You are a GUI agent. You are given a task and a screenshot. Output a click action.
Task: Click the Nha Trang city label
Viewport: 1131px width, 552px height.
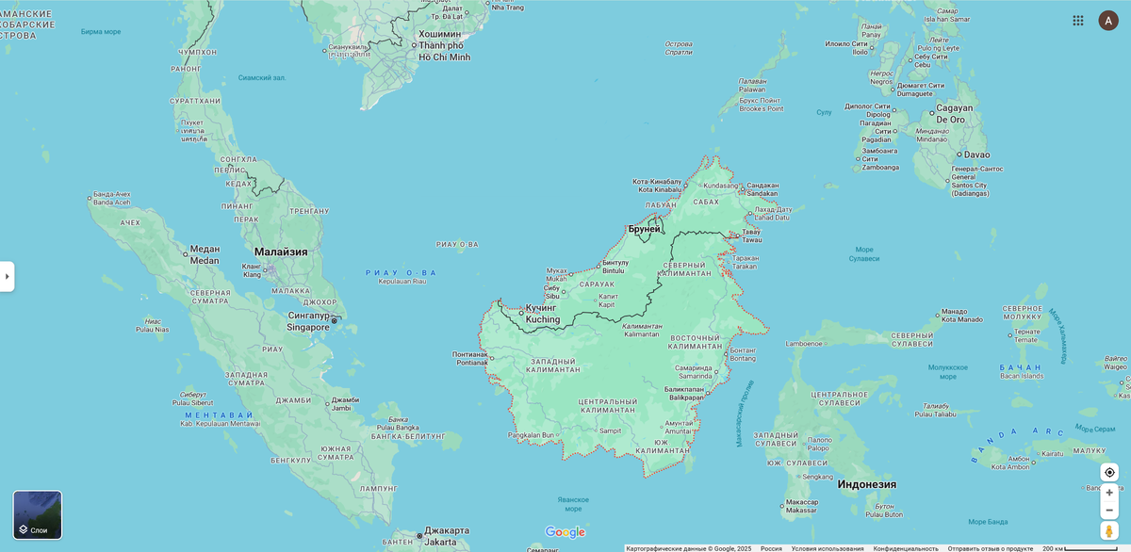pyautogui.click(x=508, y=8)
